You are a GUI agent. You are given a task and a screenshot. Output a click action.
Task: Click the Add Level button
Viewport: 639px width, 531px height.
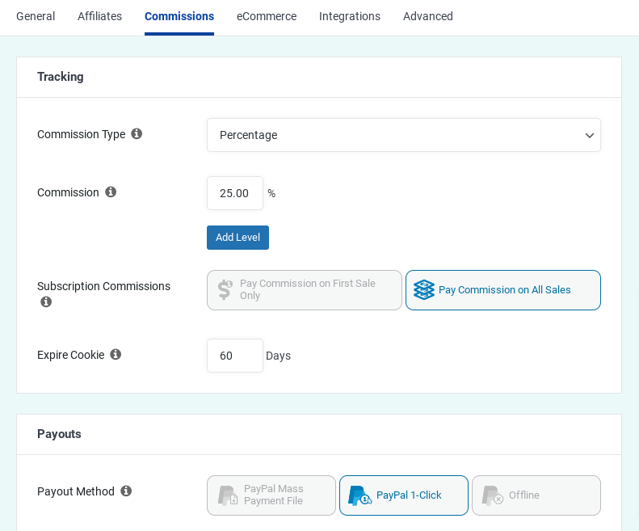(238, 238)
